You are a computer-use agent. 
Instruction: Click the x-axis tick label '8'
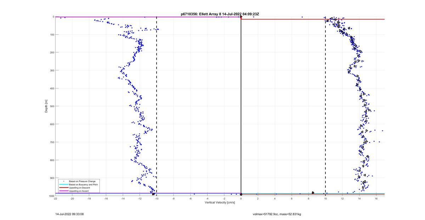point(308,199)
